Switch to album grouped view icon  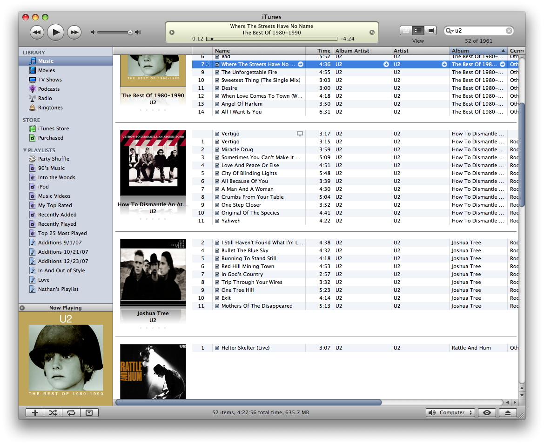[x=418, y=31]
